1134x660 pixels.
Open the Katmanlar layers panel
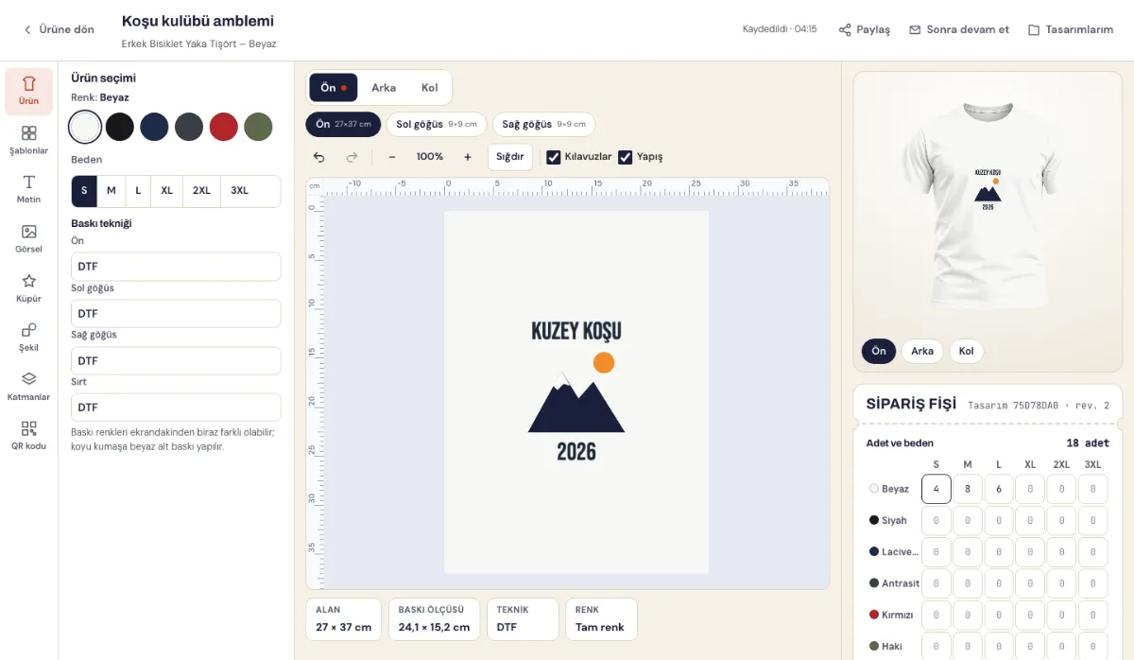click(29, 387)
